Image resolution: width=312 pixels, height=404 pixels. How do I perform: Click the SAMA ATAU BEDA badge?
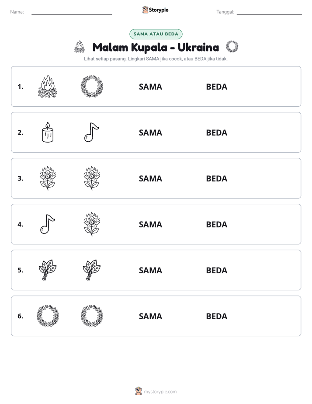click(x=156, y=34)
